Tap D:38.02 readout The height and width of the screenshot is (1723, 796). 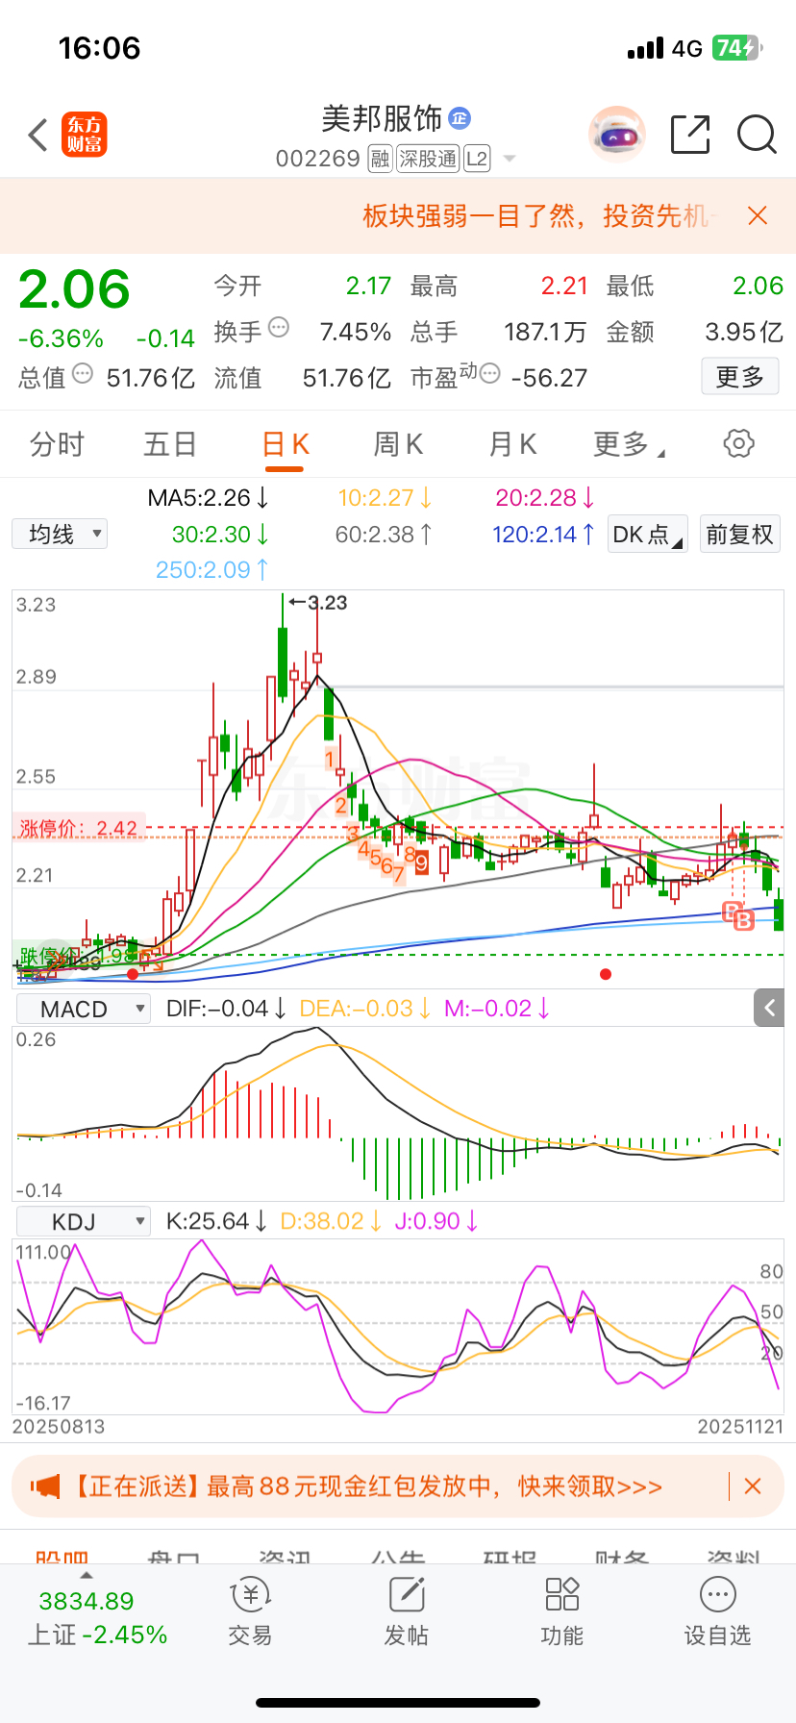pos(332,1221)
